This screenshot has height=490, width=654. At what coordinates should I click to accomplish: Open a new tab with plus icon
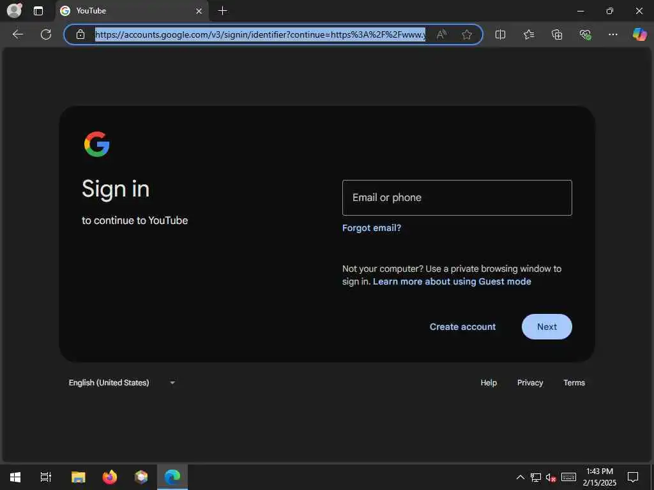(223, 11)
